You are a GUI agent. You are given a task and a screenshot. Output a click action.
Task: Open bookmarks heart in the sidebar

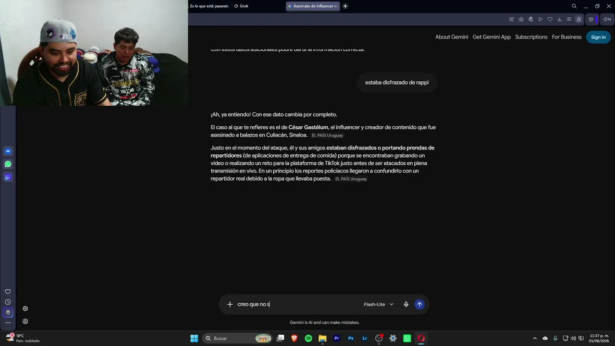tap(8, 292)
